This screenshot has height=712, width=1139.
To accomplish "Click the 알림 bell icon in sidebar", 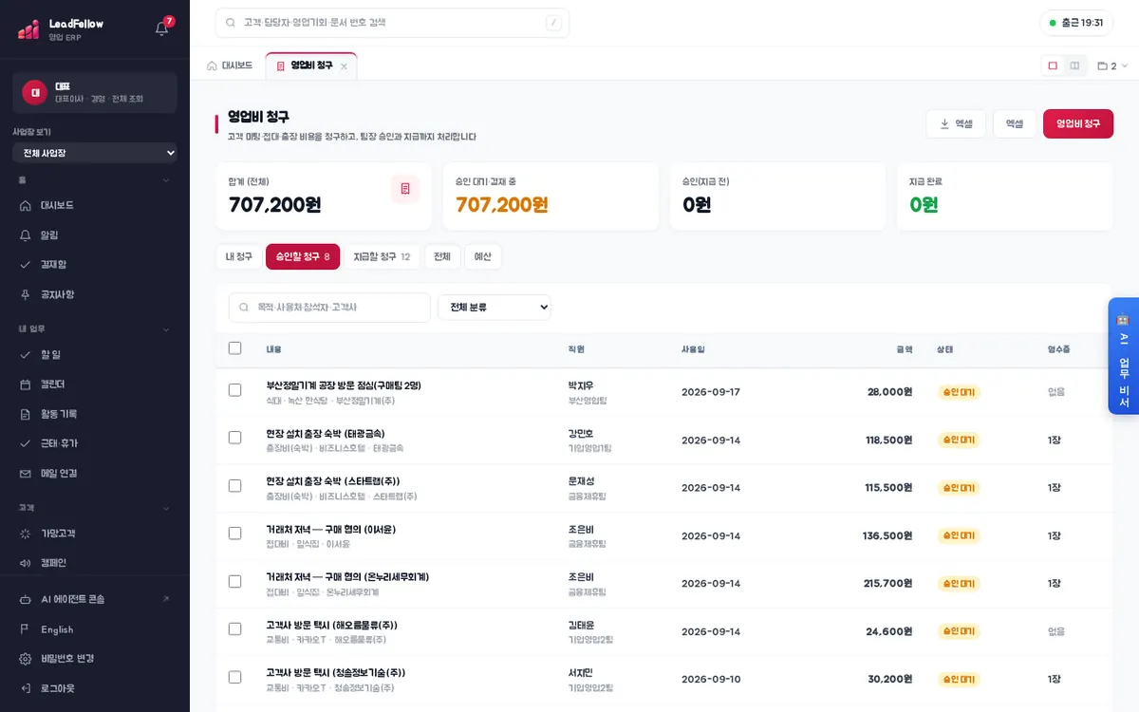I will (26, 234).
